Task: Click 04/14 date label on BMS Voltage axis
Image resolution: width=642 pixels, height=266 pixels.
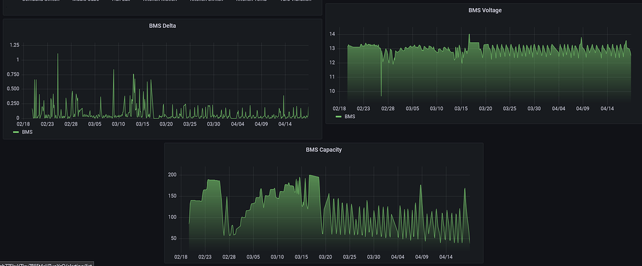Action: (x=607, y=108)
